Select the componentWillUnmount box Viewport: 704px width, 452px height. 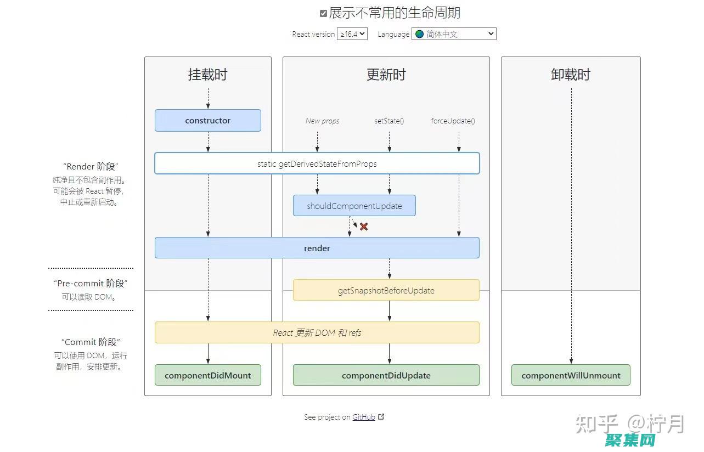[x=571, y=375]
